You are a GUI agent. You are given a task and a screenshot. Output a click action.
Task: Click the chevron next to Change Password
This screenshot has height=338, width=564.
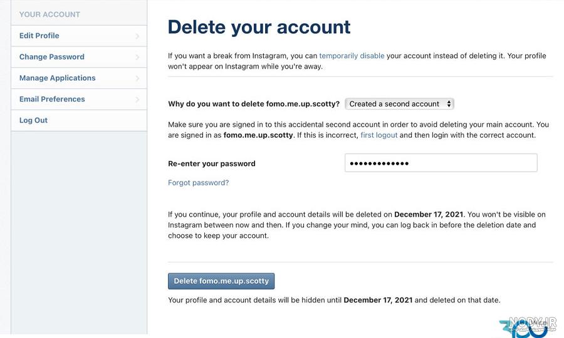click(x=137, y=57)
